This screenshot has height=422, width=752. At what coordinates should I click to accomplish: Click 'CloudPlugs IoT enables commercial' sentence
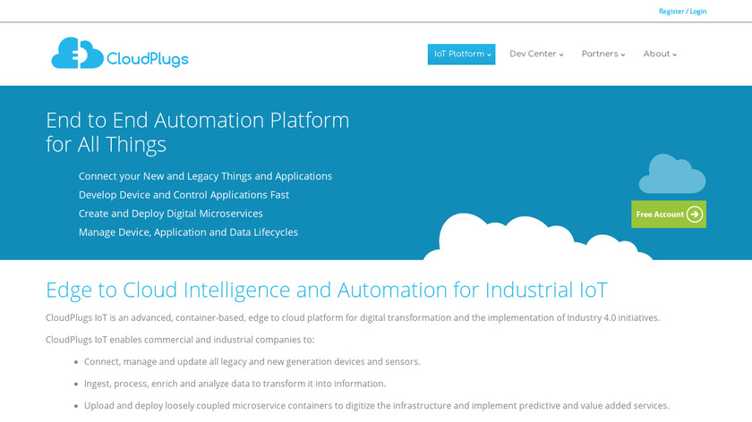click(180, 340)
